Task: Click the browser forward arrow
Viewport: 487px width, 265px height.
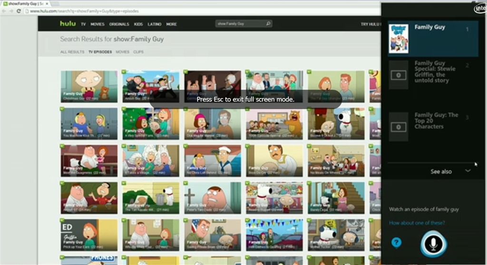Action: pos(11,11)
